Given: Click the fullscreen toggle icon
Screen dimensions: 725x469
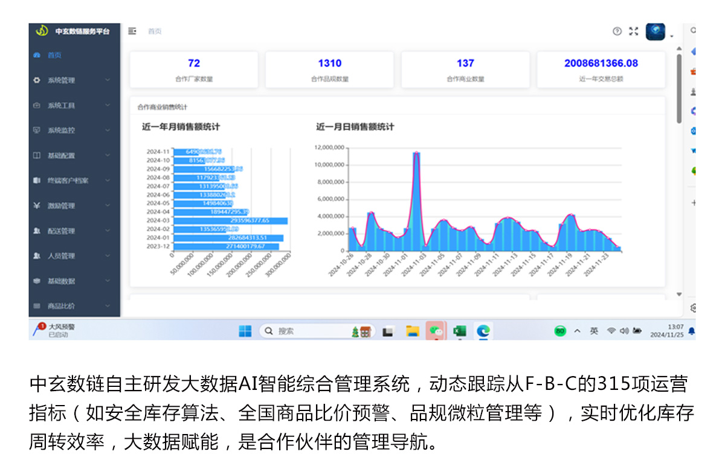Looking at the screenshot, I should (x=633, y=31).
